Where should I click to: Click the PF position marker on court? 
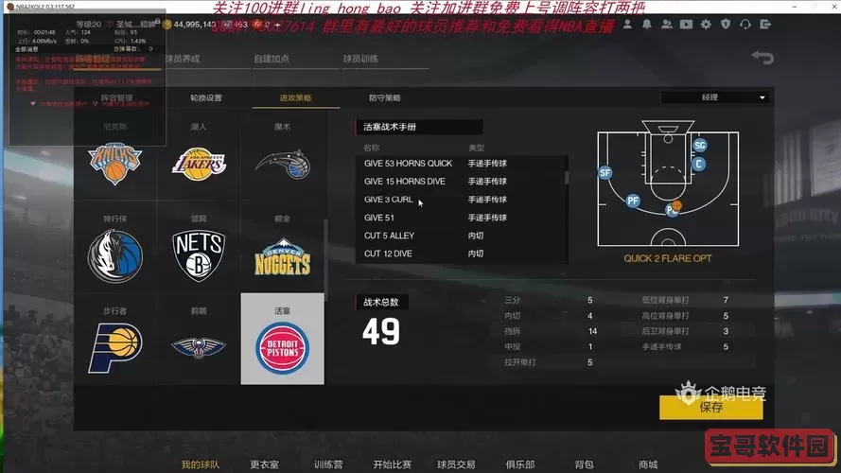tap(633, 201)
